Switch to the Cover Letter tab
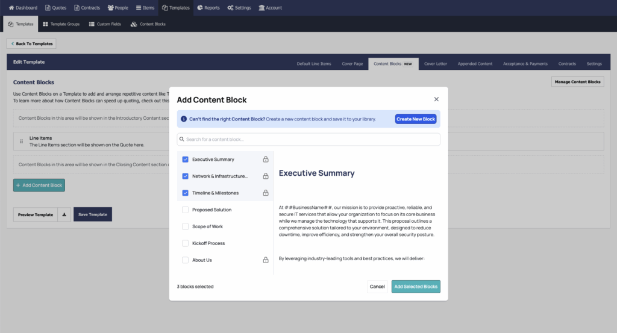This screenshot has height=333, width=617. pyautogui.click(x=435, y=64)
